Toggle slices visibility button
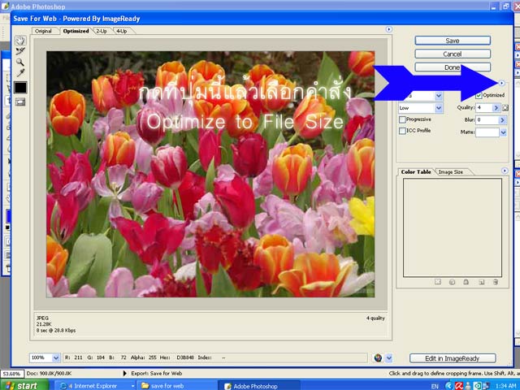 pos(20,102)
